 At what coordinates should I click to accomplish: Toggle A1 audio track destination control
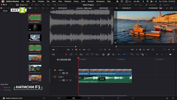55,77
